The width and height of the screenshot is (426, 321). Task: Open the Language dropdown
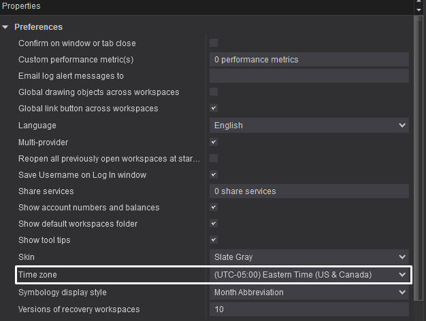tap(308, 126)
